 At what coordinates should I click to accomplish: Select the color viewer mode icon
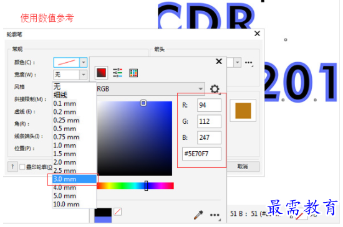[101, 73]
